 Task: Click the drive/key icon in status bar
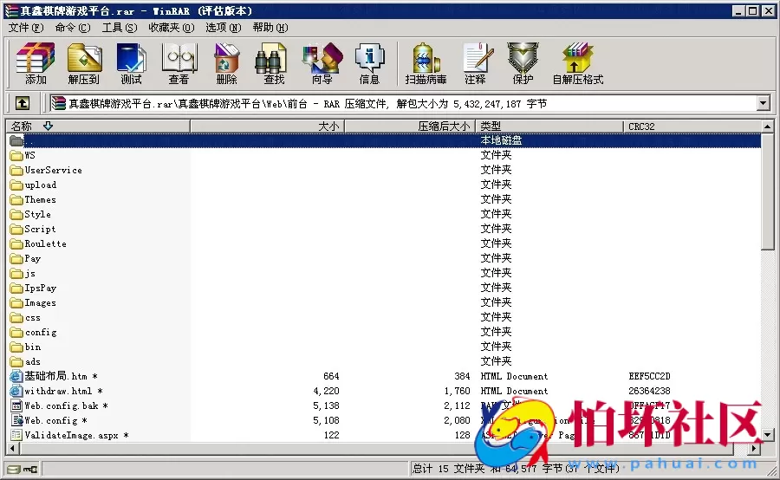23,469
